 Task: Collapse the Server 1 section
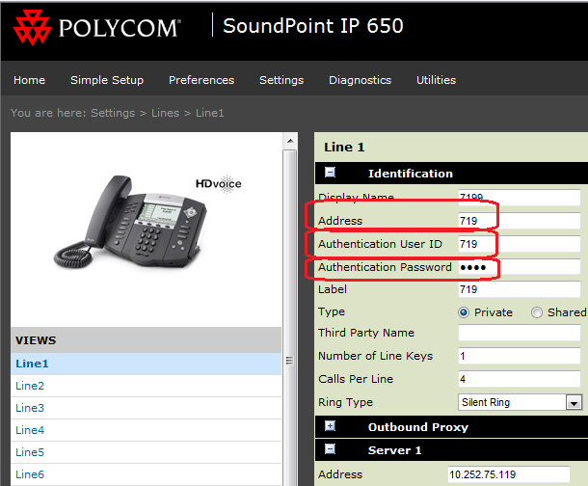pos(330,449)
